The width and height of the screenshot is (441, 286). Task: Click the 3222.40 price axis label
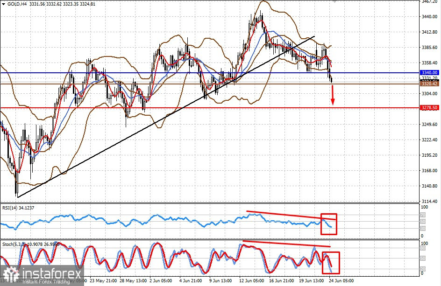[x=429, y=140]
